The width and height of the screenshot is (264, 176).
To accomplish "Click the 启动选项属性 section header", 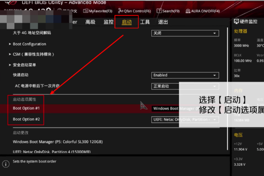I will pyautogui.click(x=25, y=100).
